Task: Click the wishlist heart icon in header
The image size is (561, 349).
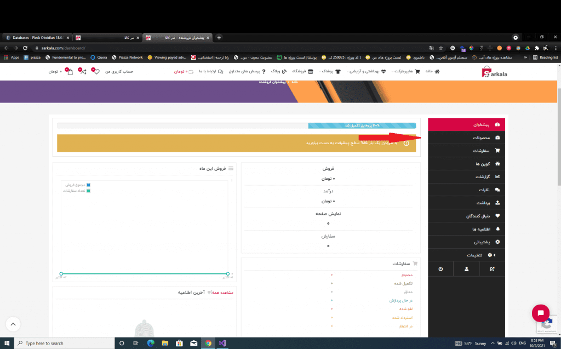Action: 95,71
